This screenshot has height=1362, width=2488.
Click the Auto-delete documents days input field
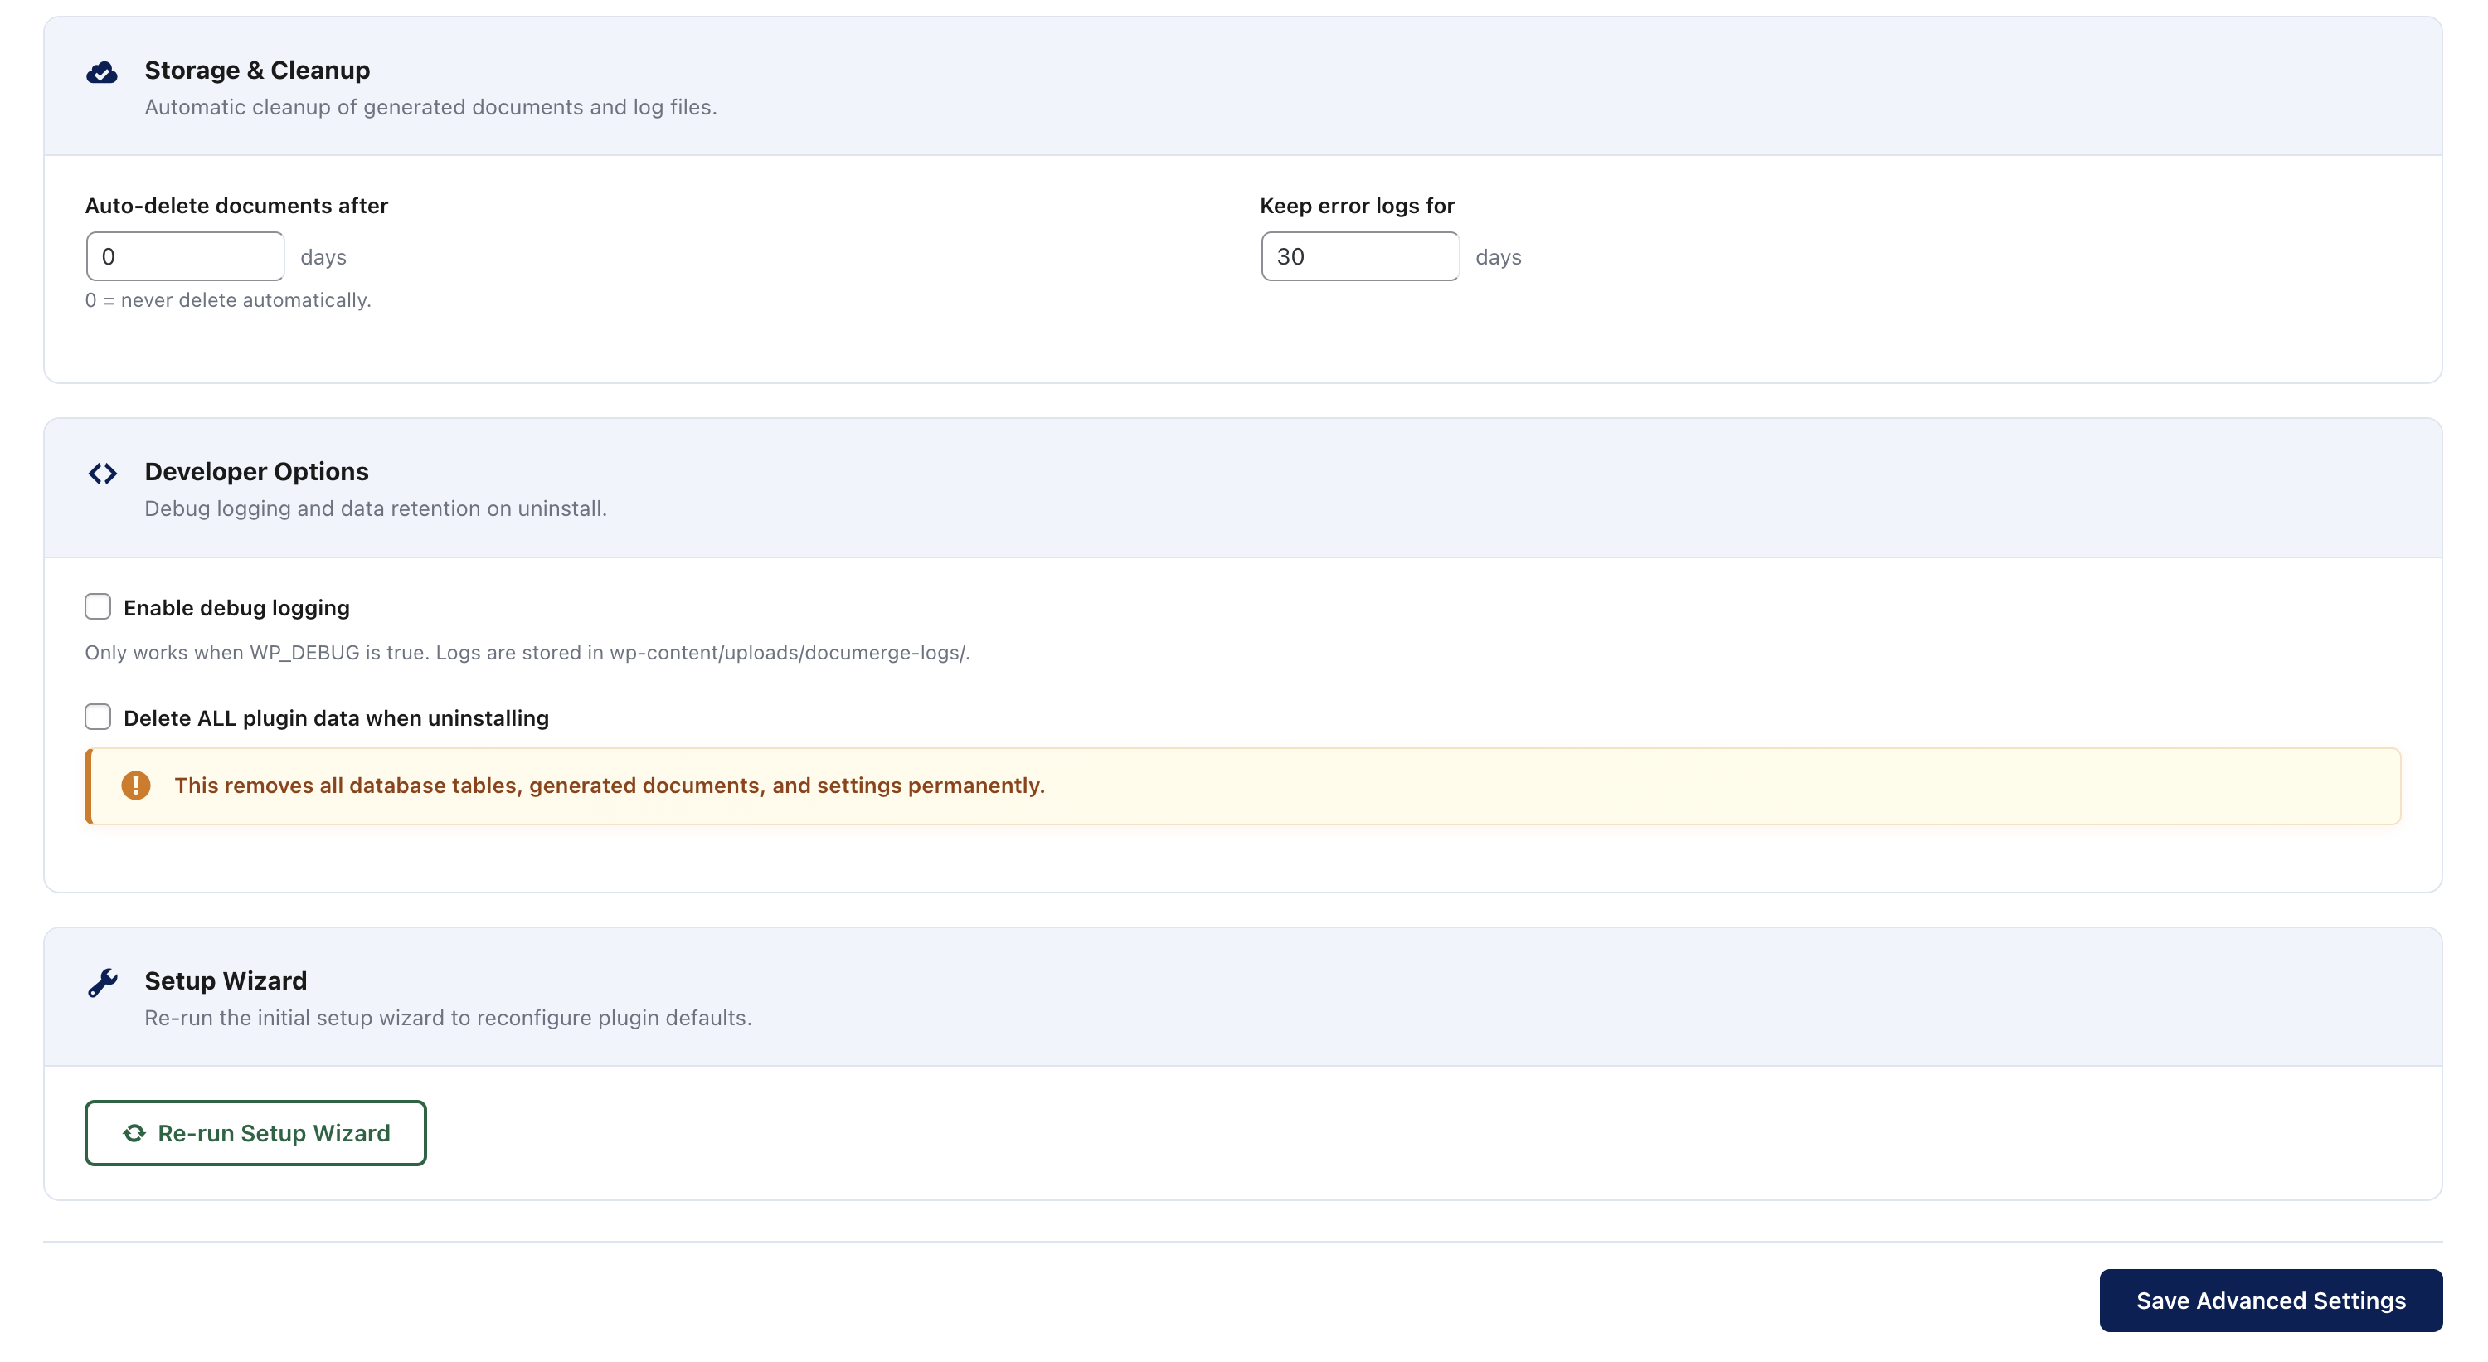pos(184,256)
